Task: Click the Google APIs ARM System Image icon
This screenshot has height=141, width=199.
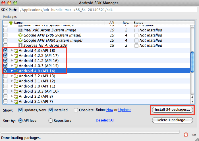Action: tap(20, 40)
